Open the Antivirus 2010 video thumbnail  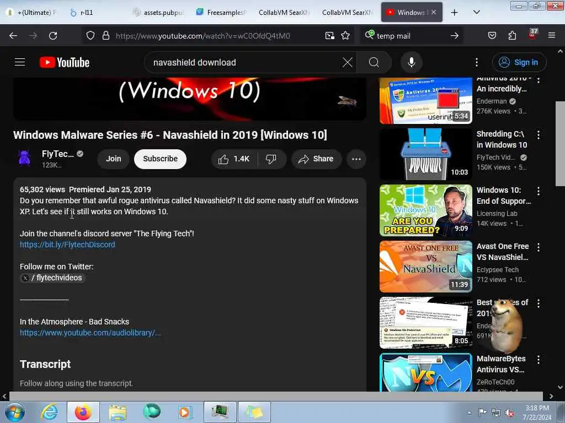click(425, 101)
